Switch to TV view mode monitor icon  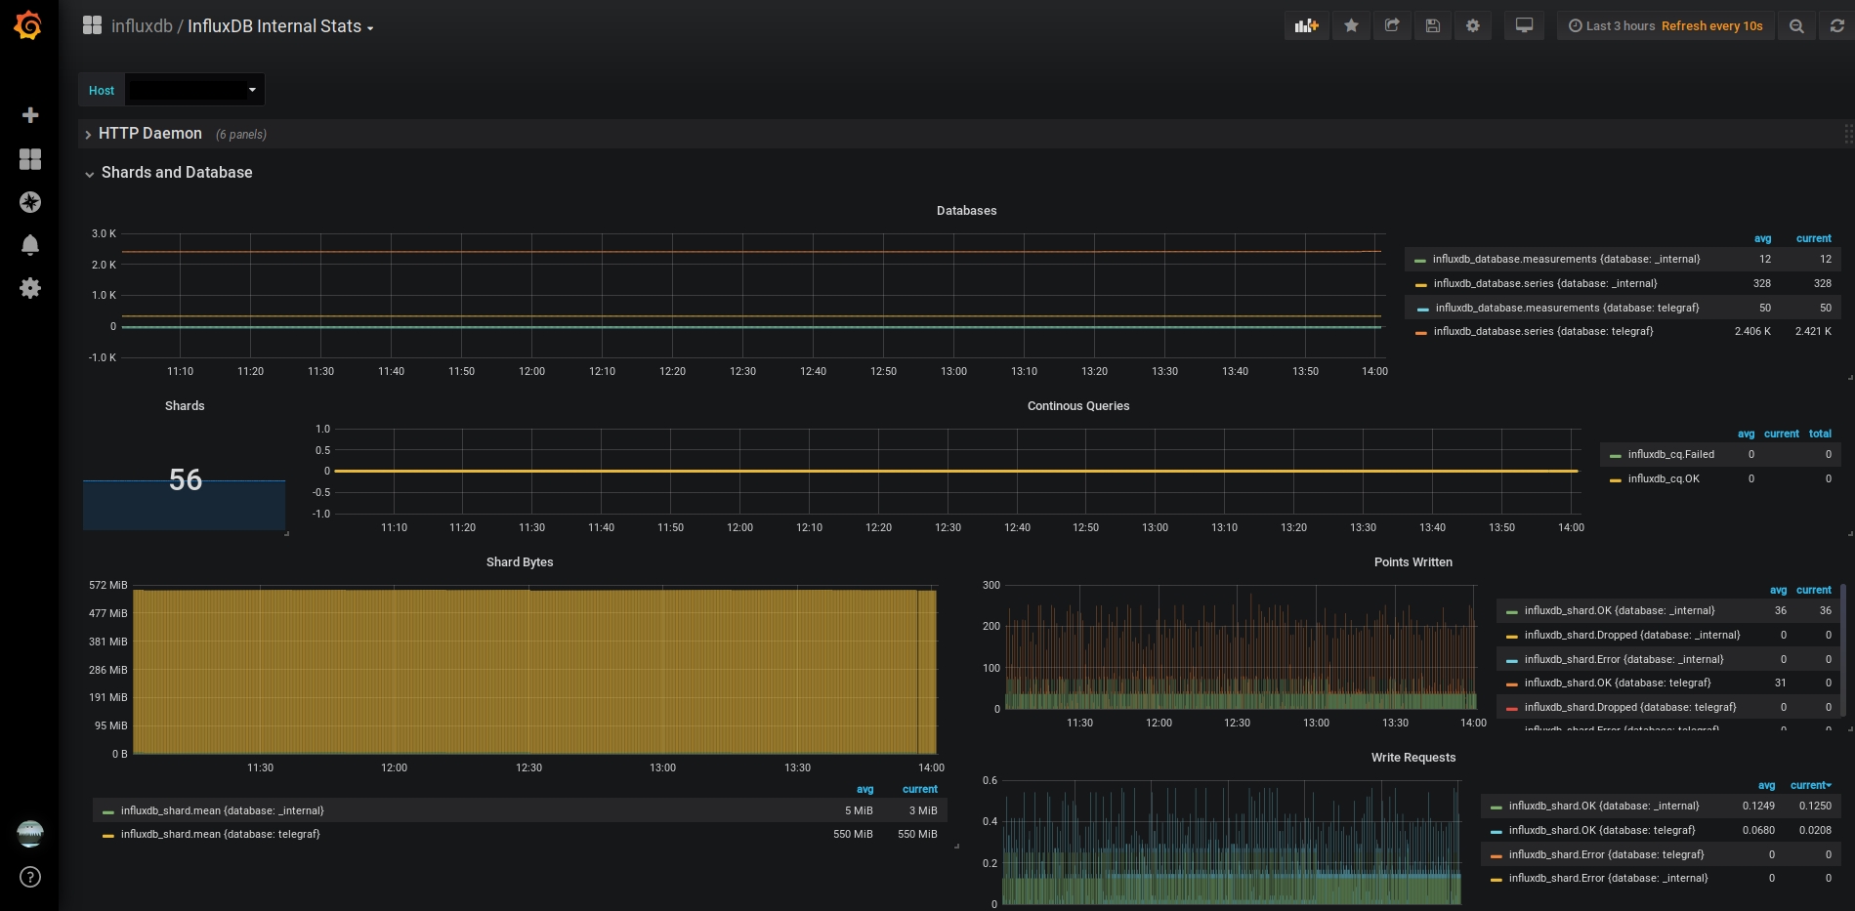click(x=1524, y=26)
